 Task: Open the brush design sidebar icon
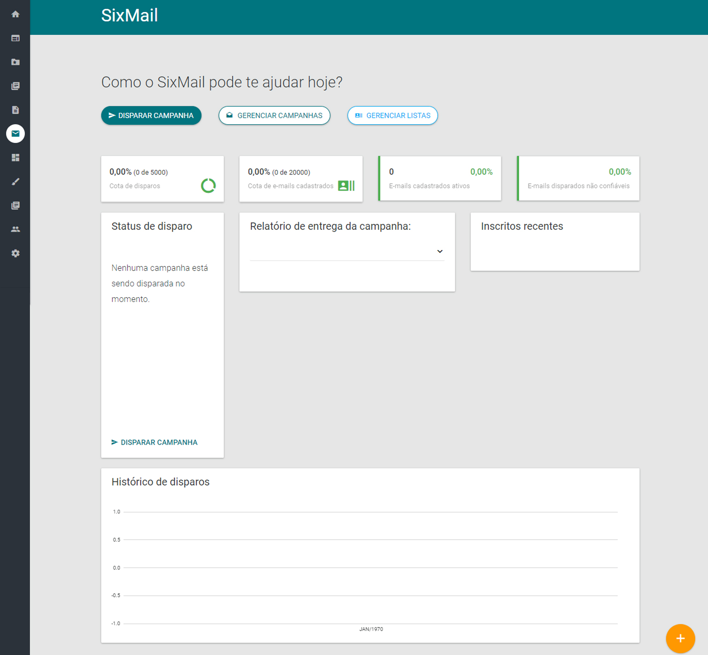15,182
